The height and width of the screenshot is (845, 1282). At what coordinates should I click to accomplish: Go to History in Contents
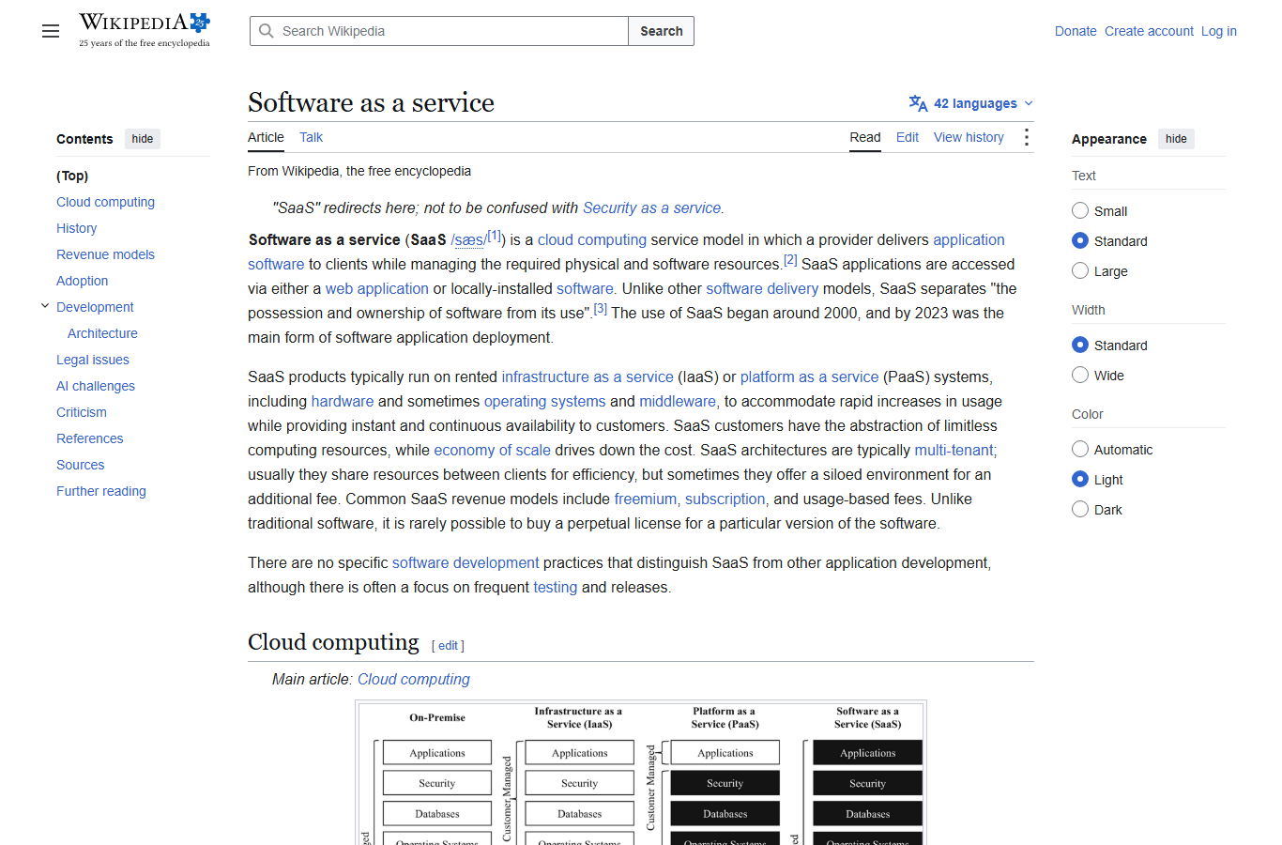pos(76,228)
